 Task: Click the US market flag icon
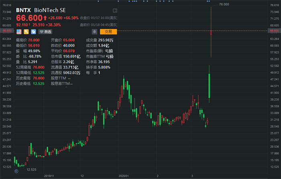tap(19, 32)
